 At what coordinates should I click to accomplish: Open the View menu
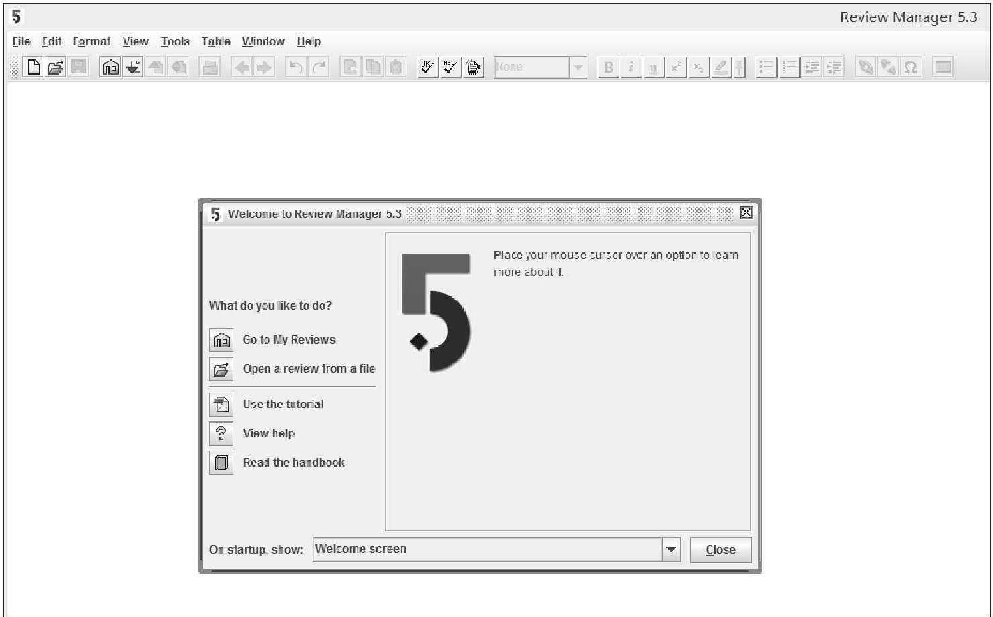[x=136, y=41]
